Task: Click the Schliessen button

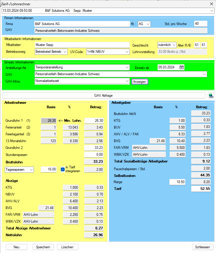Action: (202, 247)
